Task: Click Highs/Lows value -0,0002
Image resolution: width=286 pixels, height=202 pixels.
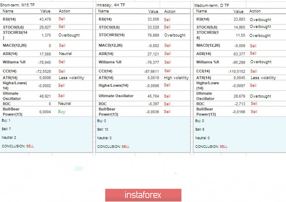Action: [x=44, y=86]
